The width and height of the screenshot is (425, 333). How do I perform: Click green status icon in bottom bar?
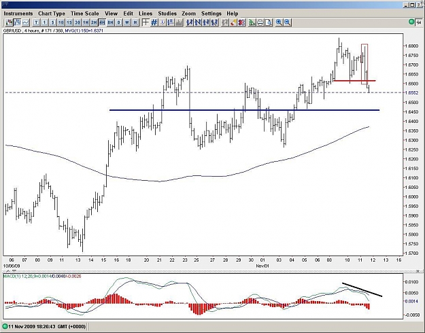coord(5,326)
